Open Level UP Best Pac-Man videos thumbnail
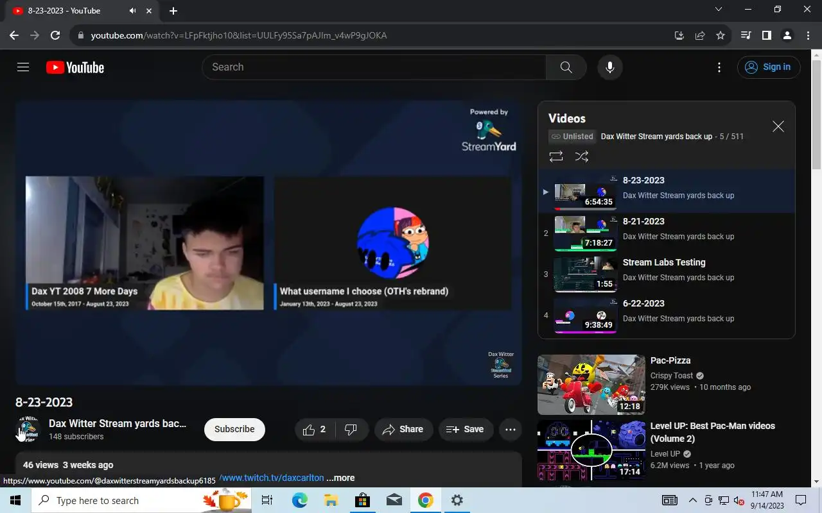Image resolution: width=822 pixels, height=513 pixels. click(x=591, y=451)
